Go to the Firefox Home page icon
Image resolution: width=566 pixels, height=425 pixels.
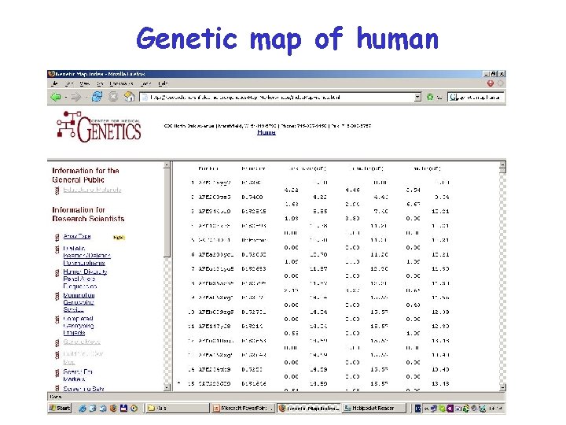129,97
